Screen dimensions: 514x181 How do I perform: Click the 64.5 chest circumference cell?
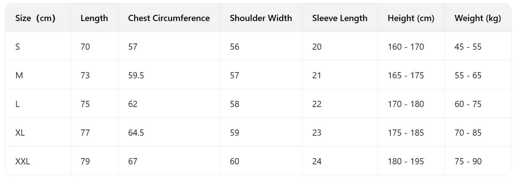pos(136,133)
